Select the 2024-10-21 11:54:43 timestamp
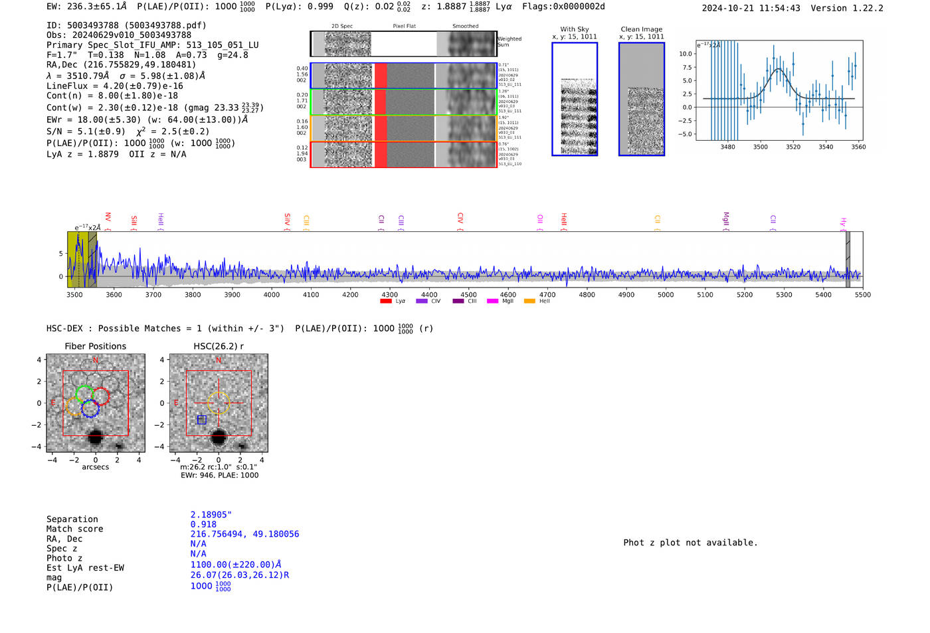This screenshot has width=930, height=633. tap(751, 8)
